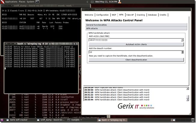Open the Fake AP tab

click(x=130, y=15)
